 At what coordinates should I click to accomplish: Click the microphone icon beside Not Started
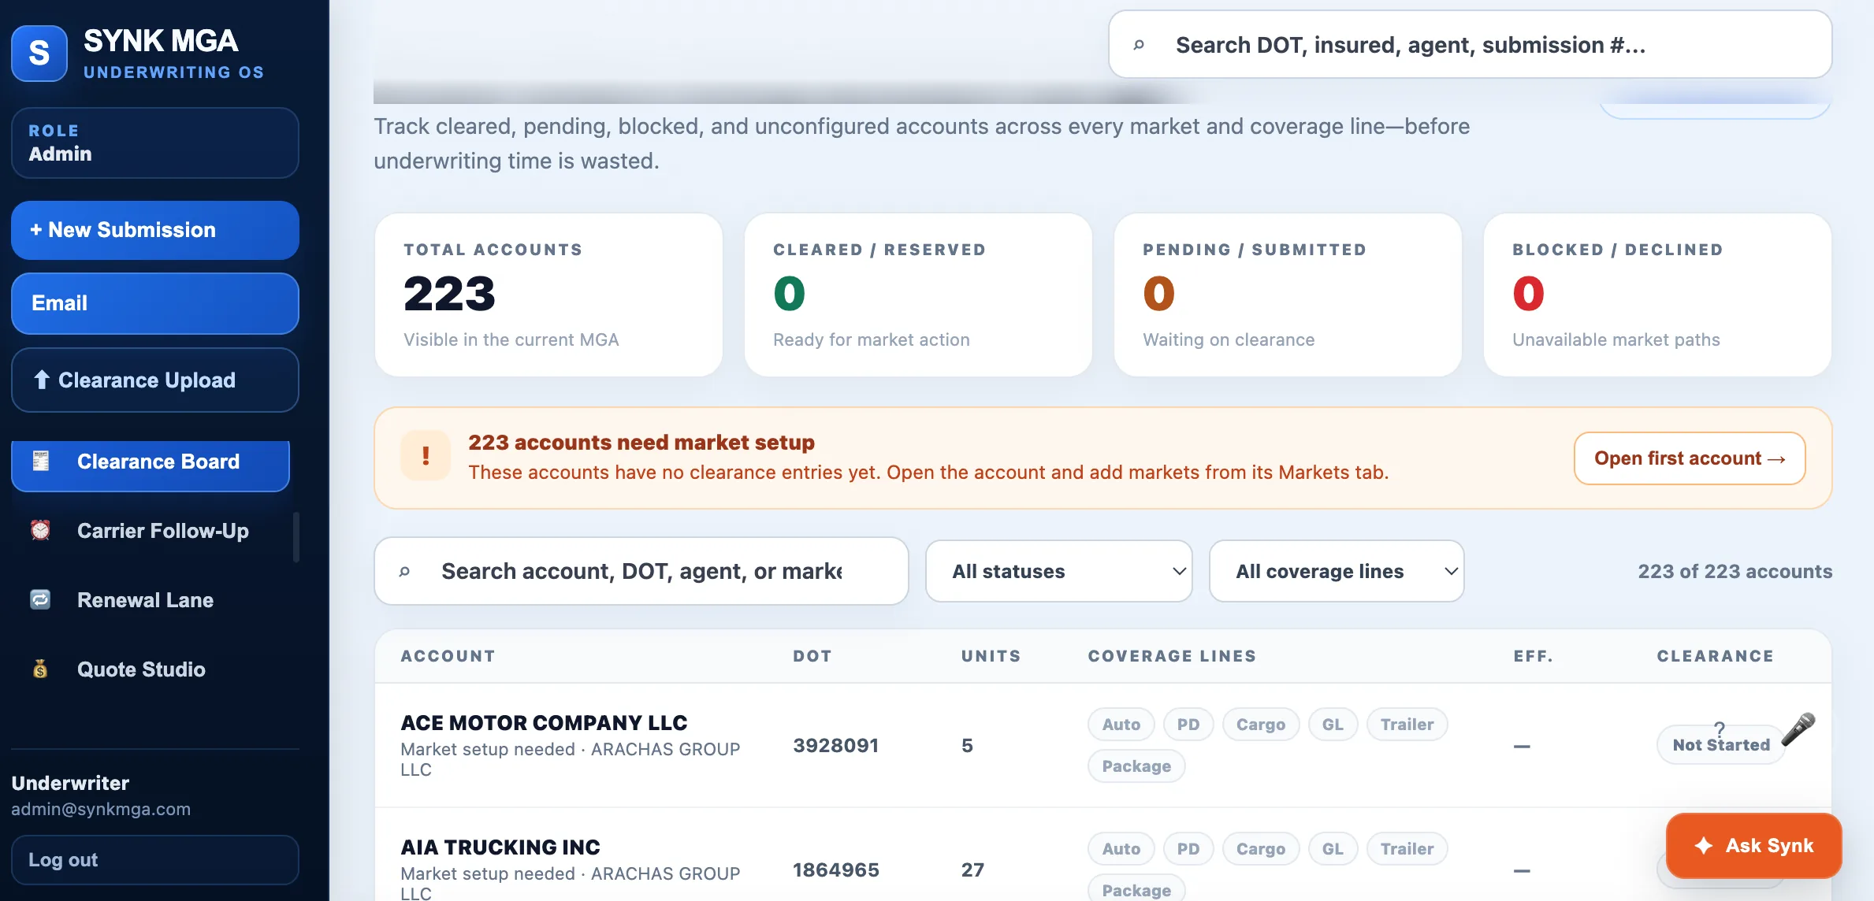tap(1798, 729)
